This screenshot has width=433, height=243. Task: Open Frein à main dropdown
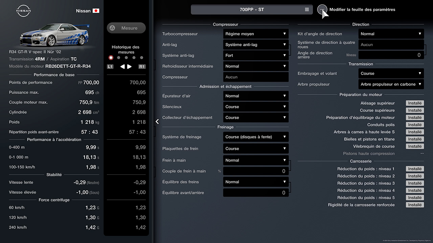pos(256,160)
